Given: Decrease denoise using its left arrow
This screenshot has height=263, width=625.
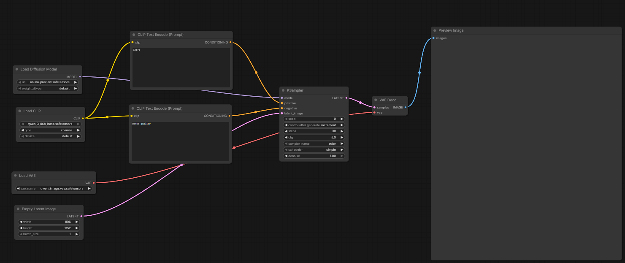Looking at the screenshot, I should (286, 156).
